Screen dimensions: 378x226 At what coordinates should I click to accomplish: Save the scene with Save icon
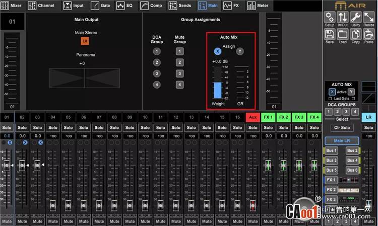pos(329,36)
